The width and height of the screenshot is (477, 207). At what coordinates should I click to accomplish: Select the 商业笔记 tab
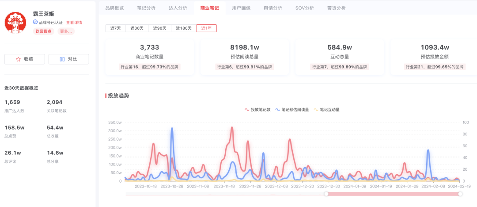[x=210, y=8]
